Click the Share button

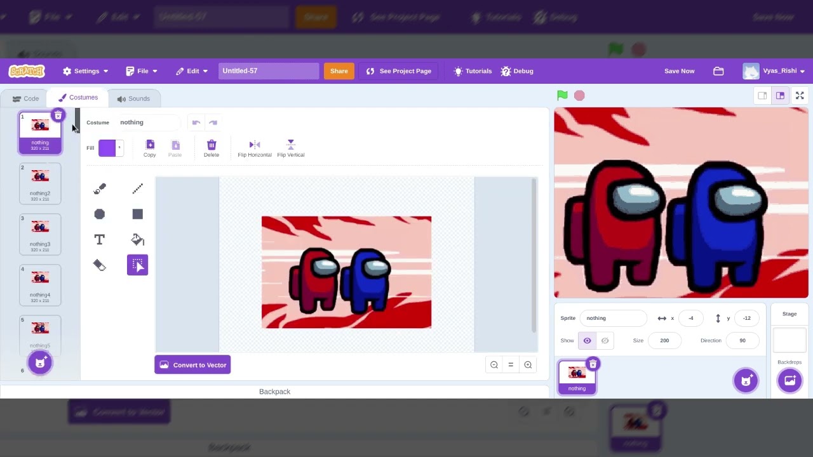point(339,71)
